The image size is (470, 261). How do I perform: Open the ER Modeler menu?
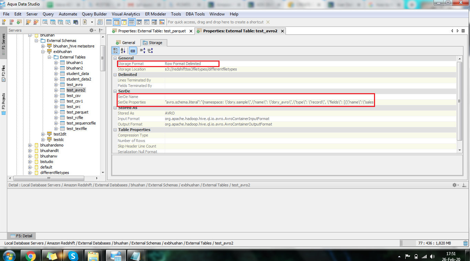click(x=156, y=14)
